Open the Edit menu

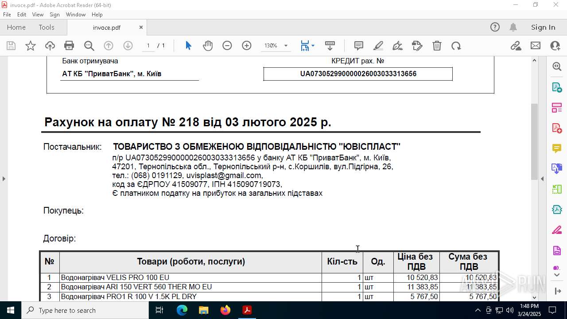coord(22,14)
